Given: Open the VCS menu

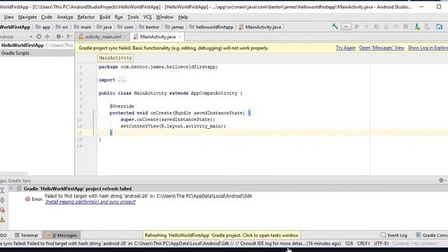Looking at the screenshot, I should [148, 17].
